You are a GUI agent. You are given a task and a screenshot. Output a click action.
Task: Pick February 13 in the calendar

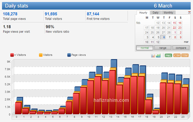tap(163, 23)
